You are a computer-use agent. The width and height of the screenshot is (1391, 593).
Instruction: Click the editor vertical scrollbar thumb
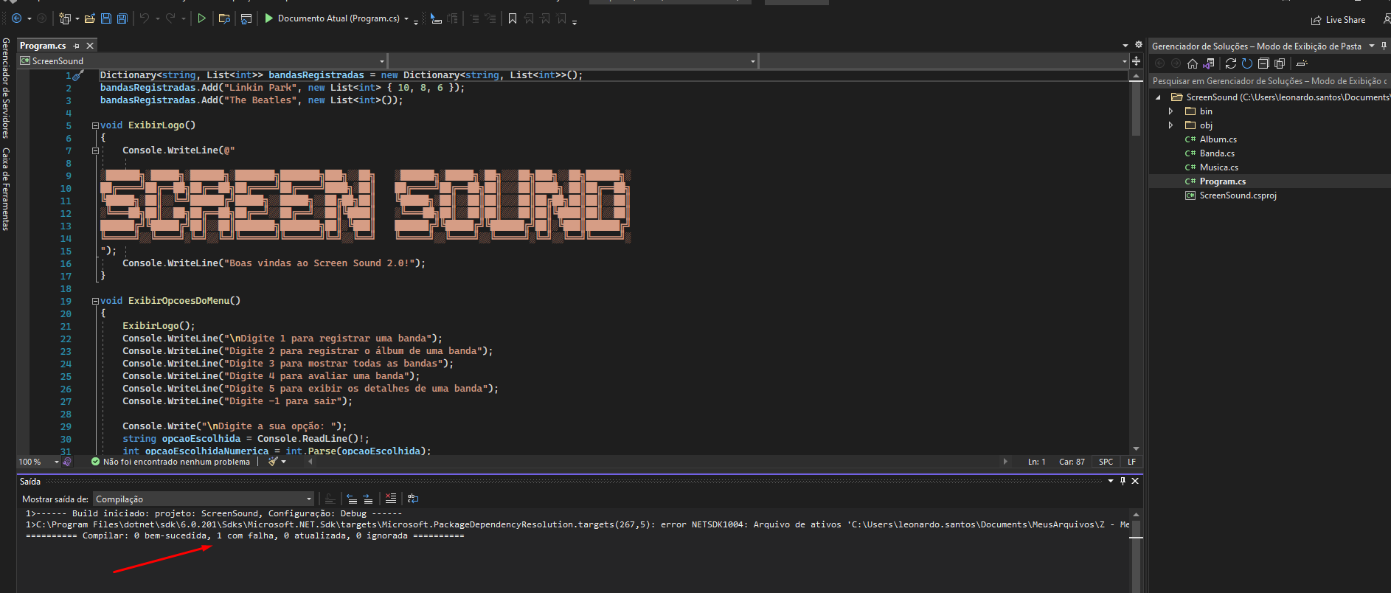tap(1136, 107)
